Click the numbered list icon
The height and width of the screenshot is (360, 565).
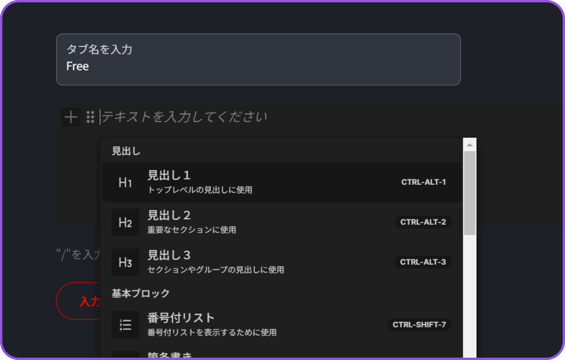125,325
